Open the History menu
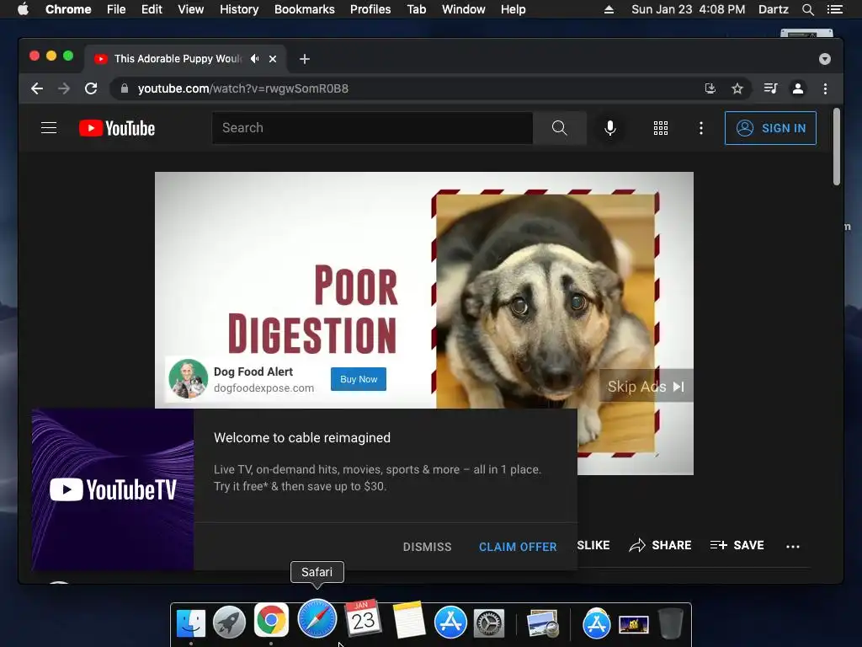 (239, 9)
